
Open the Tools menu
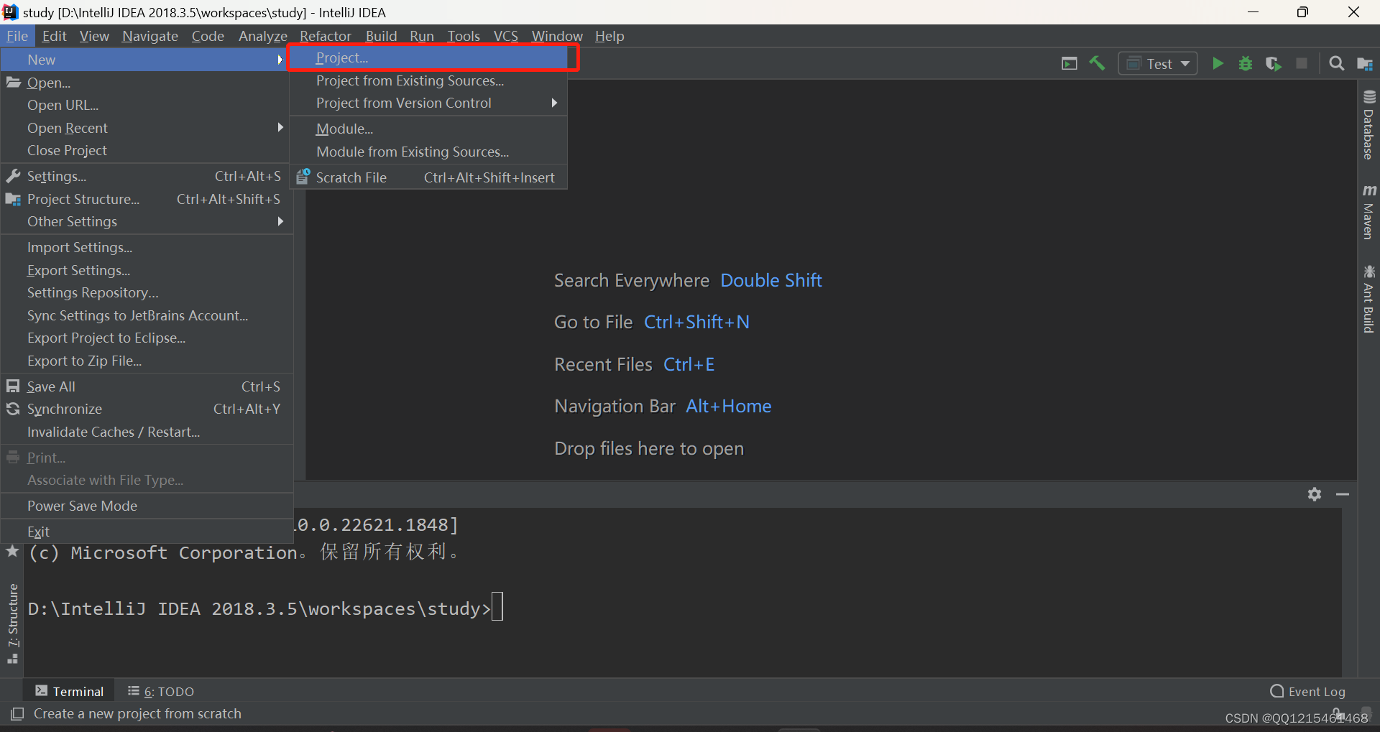[464, 36]
